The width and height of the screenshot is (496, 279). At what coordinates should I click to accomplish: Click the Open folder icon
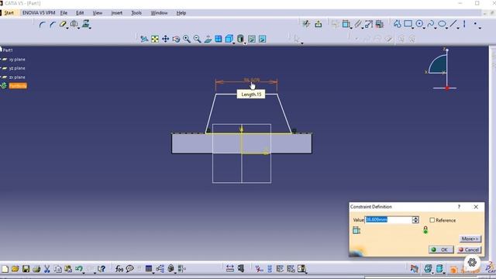pyautogui.click(x=15, y=269)
